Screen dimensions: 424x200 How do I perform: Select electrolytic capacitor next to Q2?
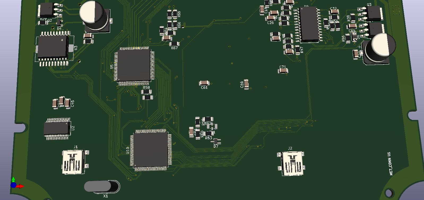(95, 17)
